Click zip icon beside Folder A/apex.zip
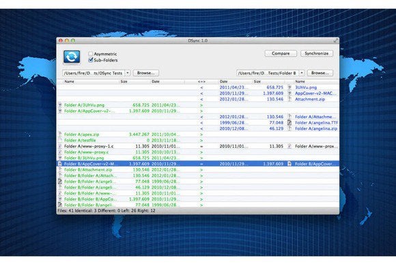Screen dimensions: 396x265 click(60, 135)
